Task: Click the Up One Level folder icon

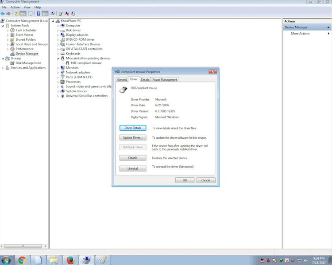Action: coord(16,14)
